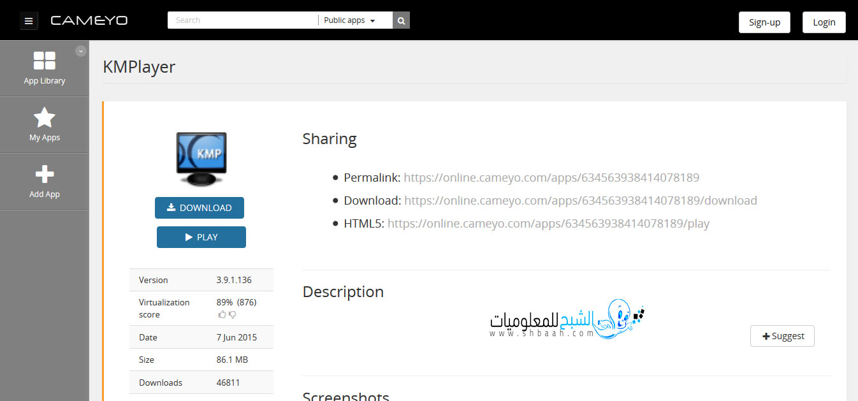Open the hamburger menu icon
This screenshot has width=858, height=401.
(x=29, y=21)
